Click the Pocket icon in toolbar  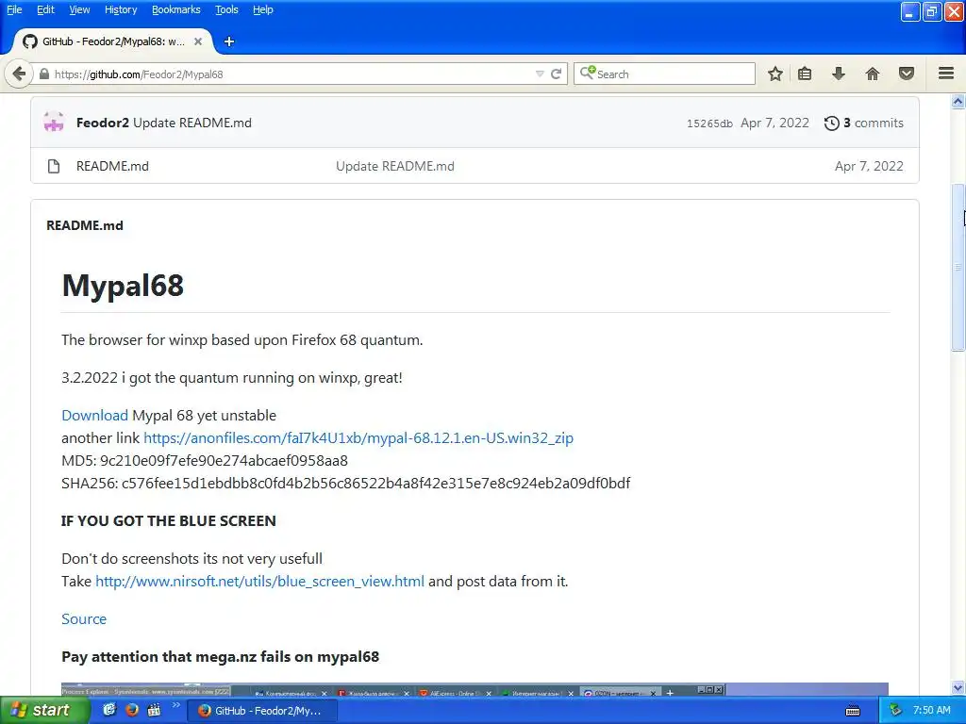(x=907, y=74)
